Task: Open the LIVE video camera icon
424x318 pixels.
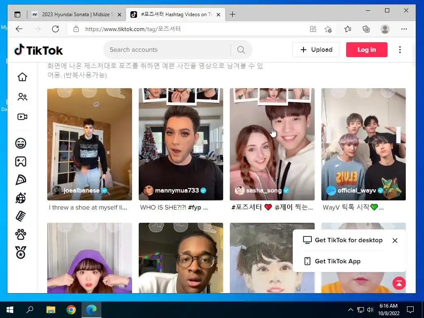Action: point(22,117)
